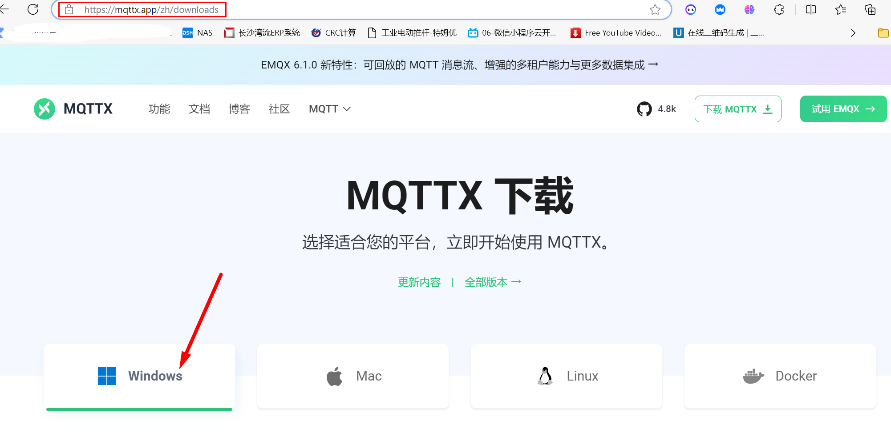Select the Mac platform tab
This screenshot has height=433, width=891.
coord(353,376)
